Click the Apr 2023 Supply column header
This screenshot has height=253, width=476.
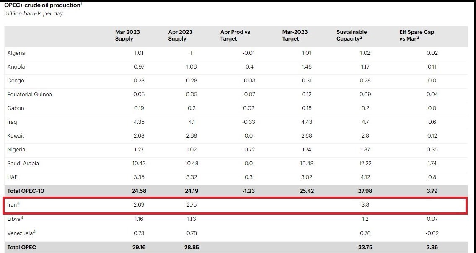[x=180, y=36]
